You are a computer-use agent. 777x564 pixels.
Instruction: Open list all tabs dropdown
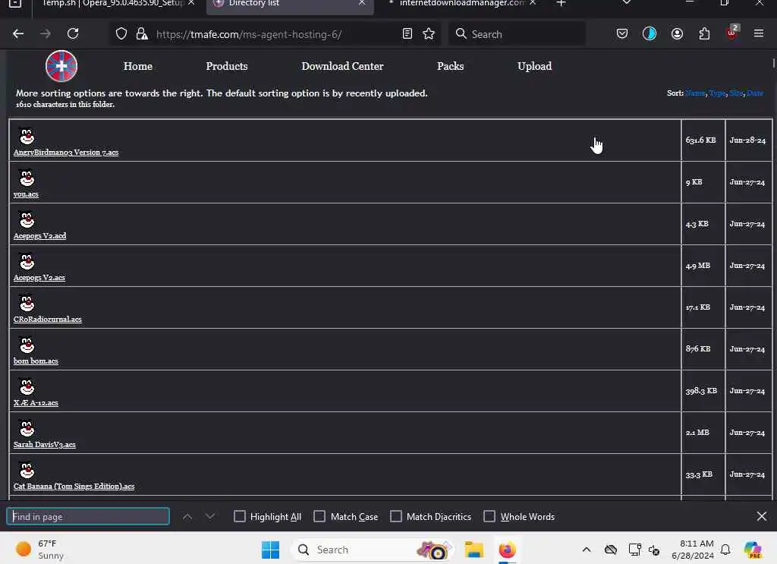pos(627,2)
